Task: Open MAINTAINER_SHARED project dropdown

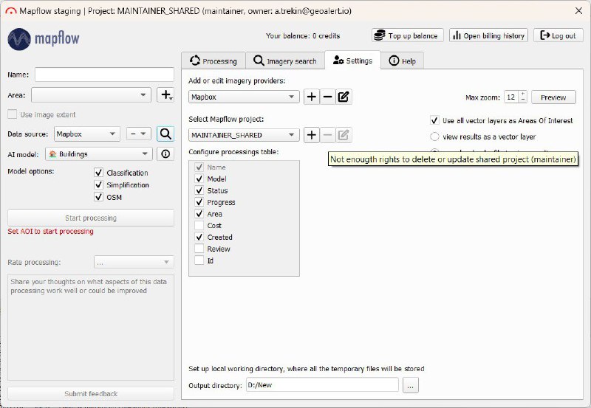Action: click(x=244, y=135)
